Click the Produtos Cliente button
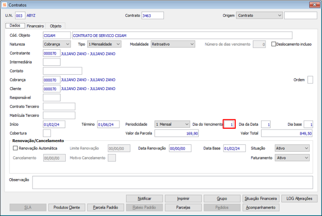Viewport: 322px width, 216px height. [67, 208]
